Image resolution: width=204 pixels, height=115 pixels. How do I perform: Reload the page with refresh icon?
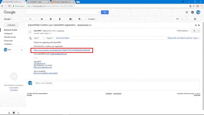click(x=9, y=6)
